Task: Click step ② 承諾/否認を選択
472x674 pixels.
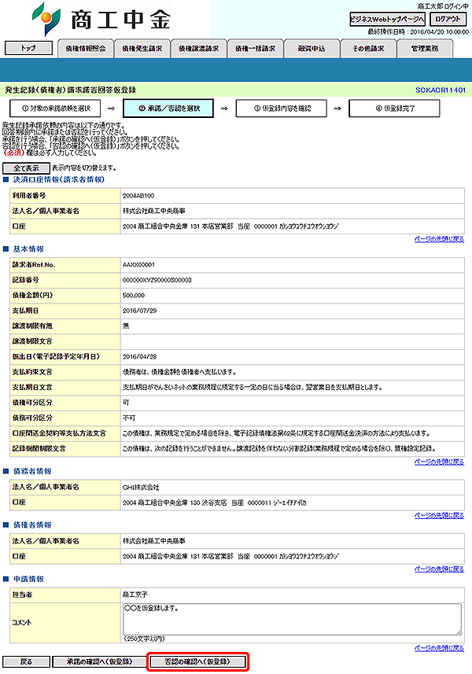Action: 168,109
